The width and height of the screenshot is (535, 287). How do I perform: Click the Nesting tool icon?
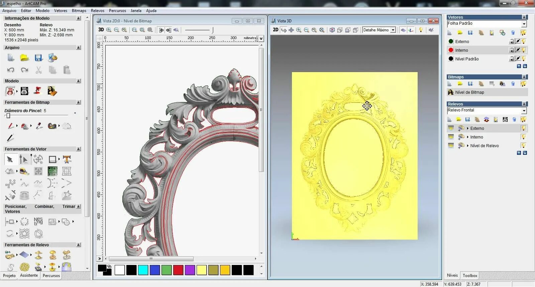pos(38,221)
